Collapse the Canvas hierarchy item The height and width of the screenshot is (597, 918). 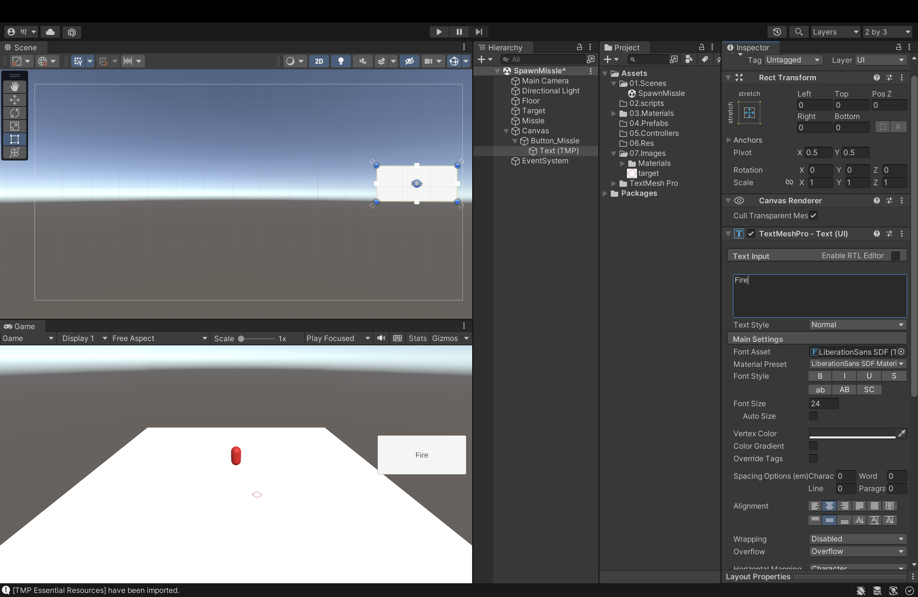coord(506,131)
